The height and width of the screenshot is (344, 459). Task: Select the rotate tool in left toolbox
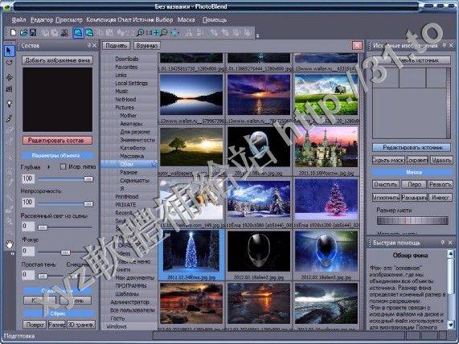pyautogui.click(x=9, y=63)
